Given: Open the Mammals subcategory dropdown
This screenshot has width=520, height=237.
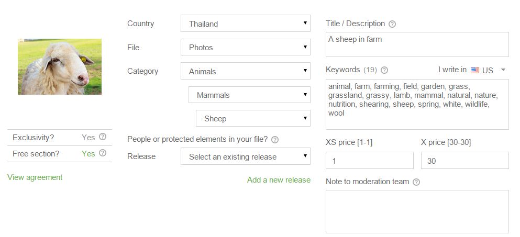Looking at the screenshot, I should (x=249, y=95).
